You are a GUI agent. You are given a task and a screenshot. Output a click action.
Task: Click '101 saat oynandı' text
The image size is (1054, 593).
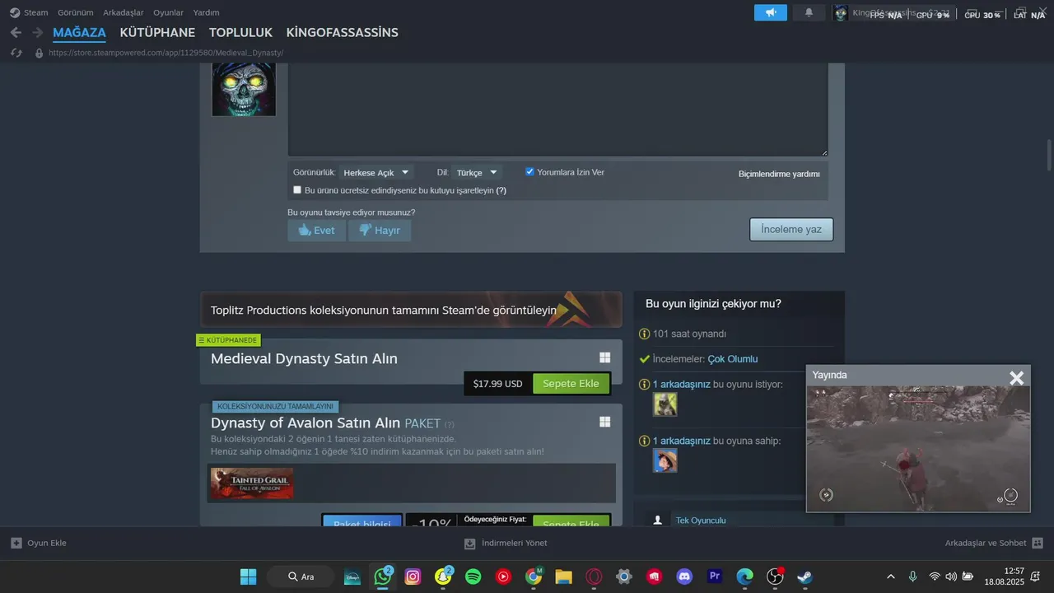coord(689,334)
